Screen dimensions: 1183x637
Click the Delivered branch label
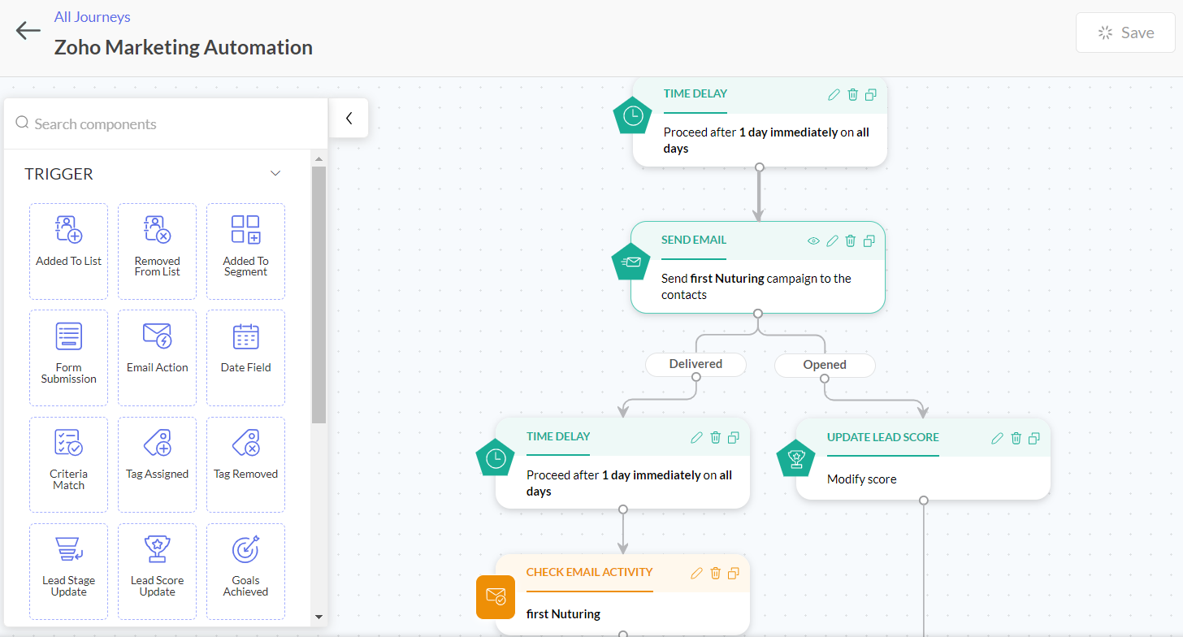(695, 365)
